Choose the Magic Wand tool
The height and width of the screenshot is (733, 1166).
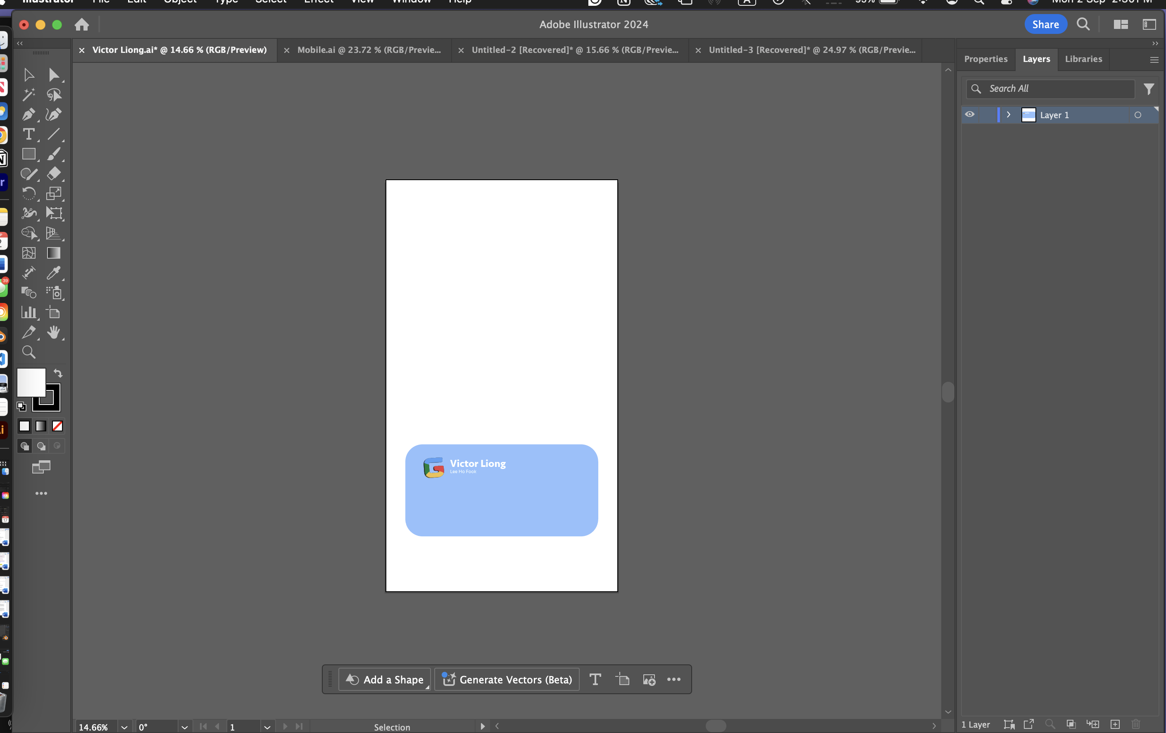(x=29, y=94)
